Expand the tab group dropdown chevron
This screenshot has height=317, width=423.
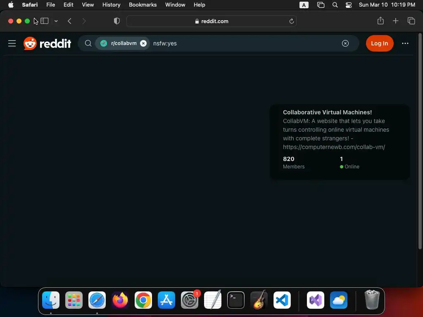click(56, 21)
